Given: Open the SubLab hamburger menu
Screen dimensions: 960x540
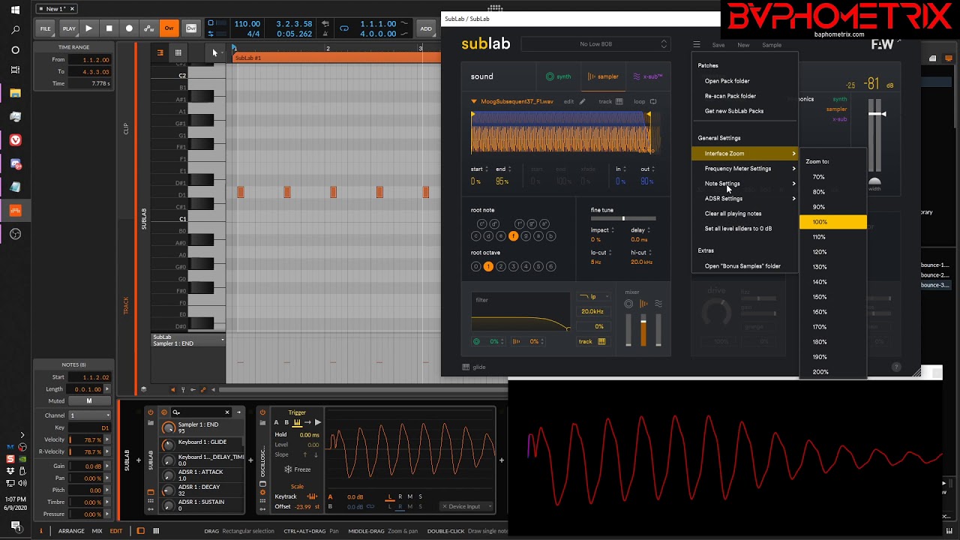Looking at the screenshot, I should (697, 45).
